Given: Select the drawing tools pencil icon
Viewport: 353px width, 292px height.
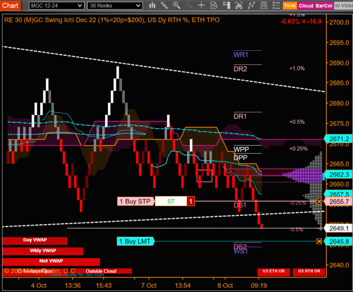Looking at the screenshot, I should (x=164, y=6).
